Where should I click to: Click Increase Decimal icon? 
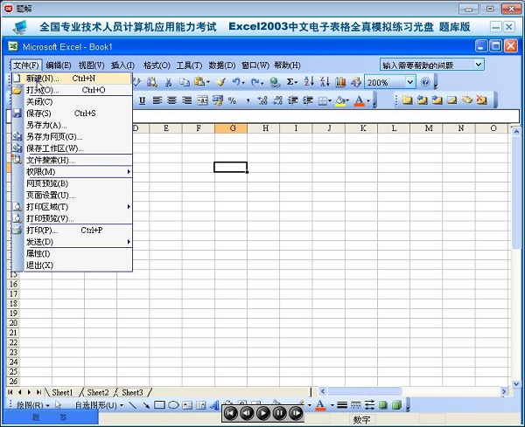(x=262, y=100)
